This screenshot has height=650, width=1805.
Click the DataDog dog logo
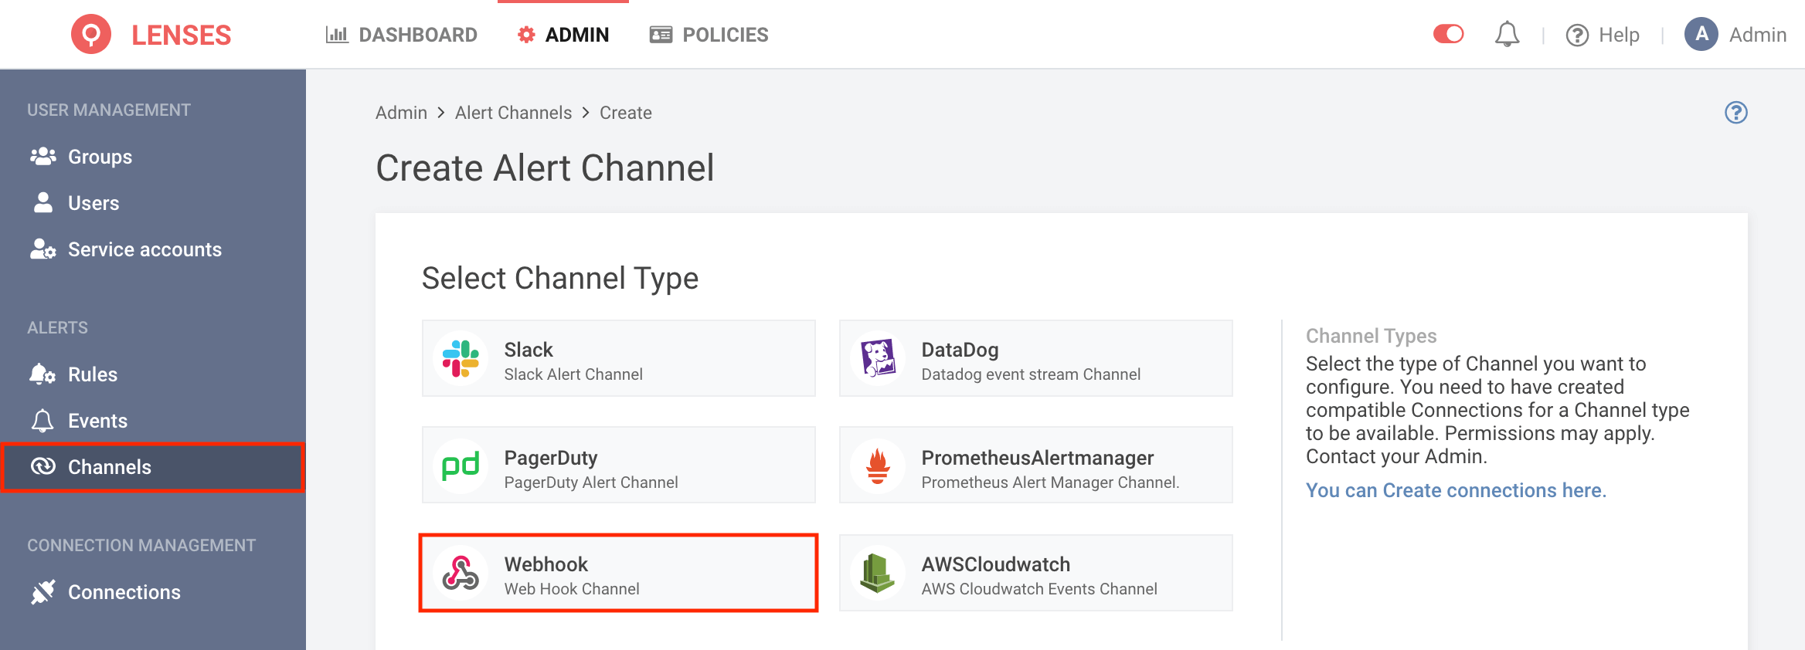pos(878,358)
